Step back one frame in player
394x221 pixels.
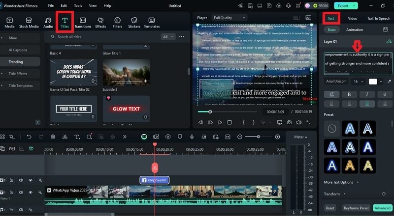[200, 122]
